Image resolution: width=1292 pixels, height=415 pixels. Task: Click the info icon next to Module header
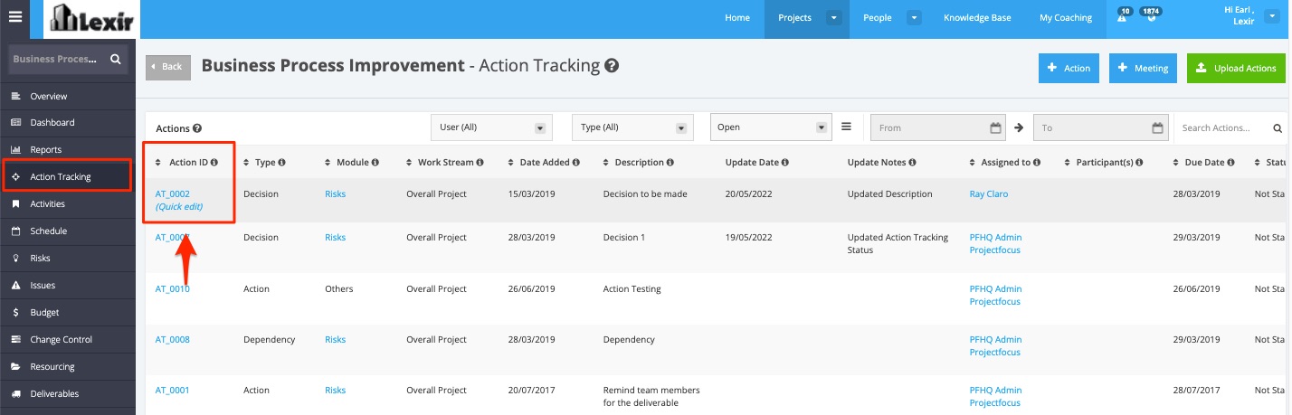tap(375, 163)
